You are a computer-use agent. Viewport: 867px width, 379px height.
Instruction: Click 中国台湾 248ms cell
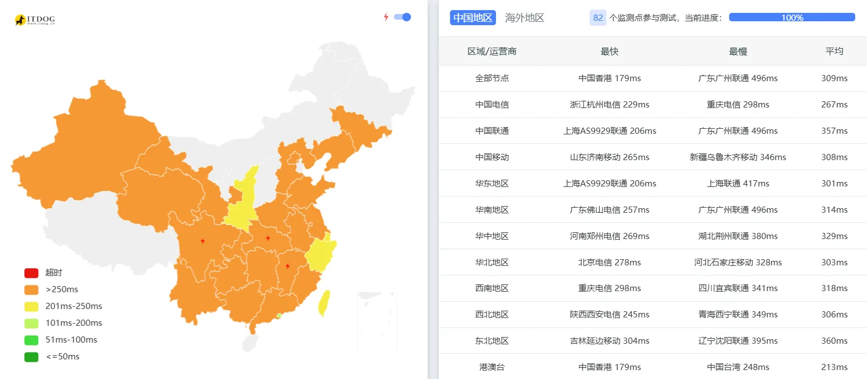tap(738, 367)
